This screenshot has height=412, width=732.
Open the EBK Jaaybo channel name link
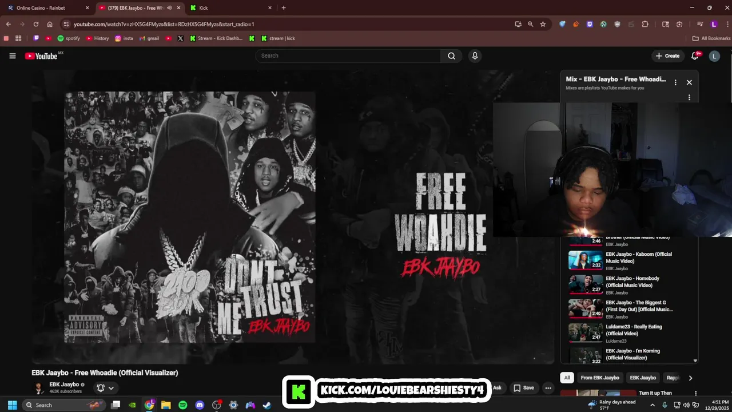[64, 385]
